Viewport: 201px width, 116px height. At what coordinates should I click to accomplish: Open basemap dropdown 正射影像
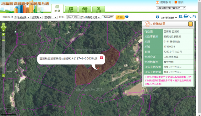tap(169, 18)
